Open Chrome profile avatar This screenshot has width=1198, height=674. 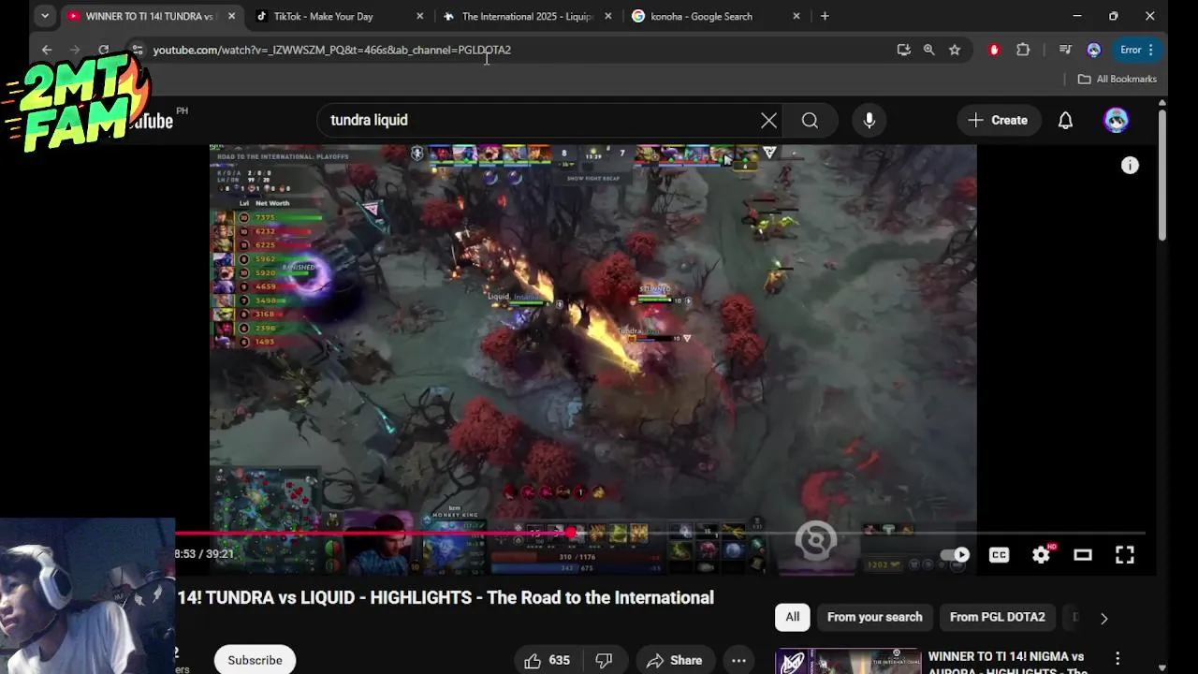pyautogui.click(x=1094, y=50)
